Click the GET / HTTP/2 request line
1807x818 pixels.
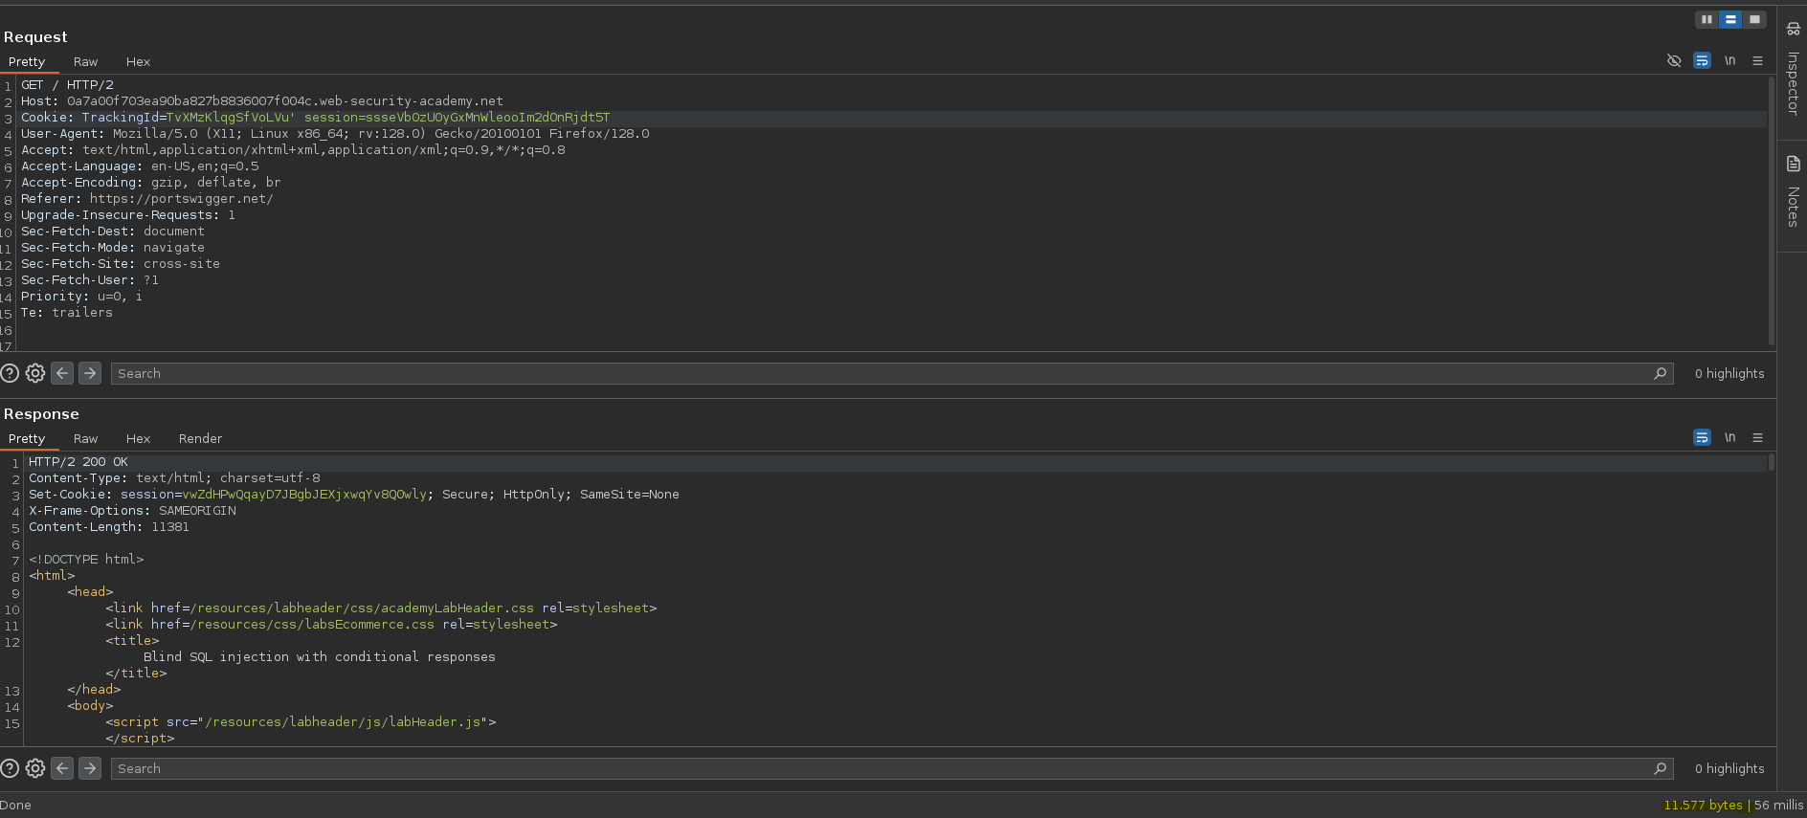click(67, 85)
